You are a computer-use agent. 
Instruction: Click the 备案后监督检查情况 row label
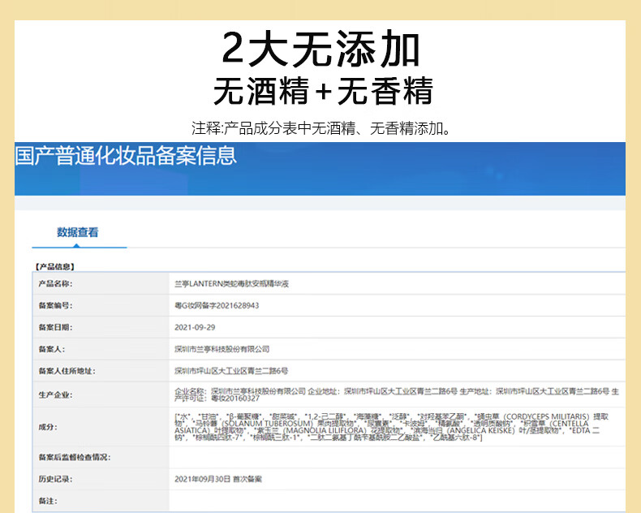click(75, 457)
